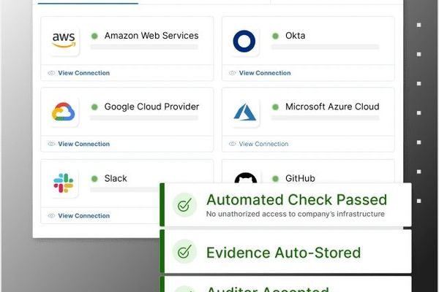Select the Slack integration name

click(x=116, y=178)
